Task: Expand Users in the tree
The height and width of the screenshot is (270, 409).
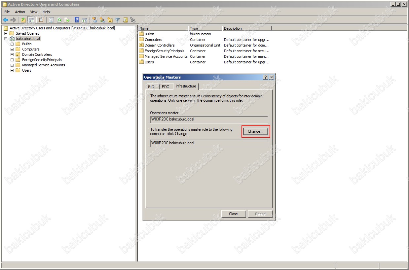Action: [12, 70]
